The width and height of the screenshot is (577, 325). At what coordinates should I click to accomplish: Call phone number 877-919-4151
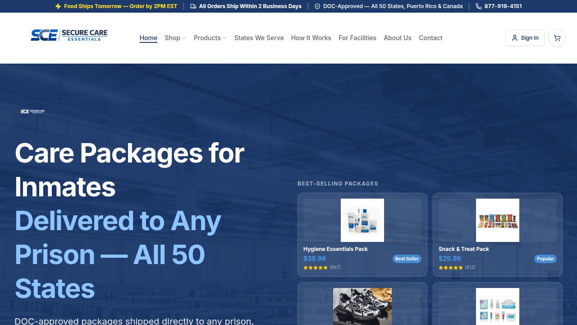[x=503, y=6]
